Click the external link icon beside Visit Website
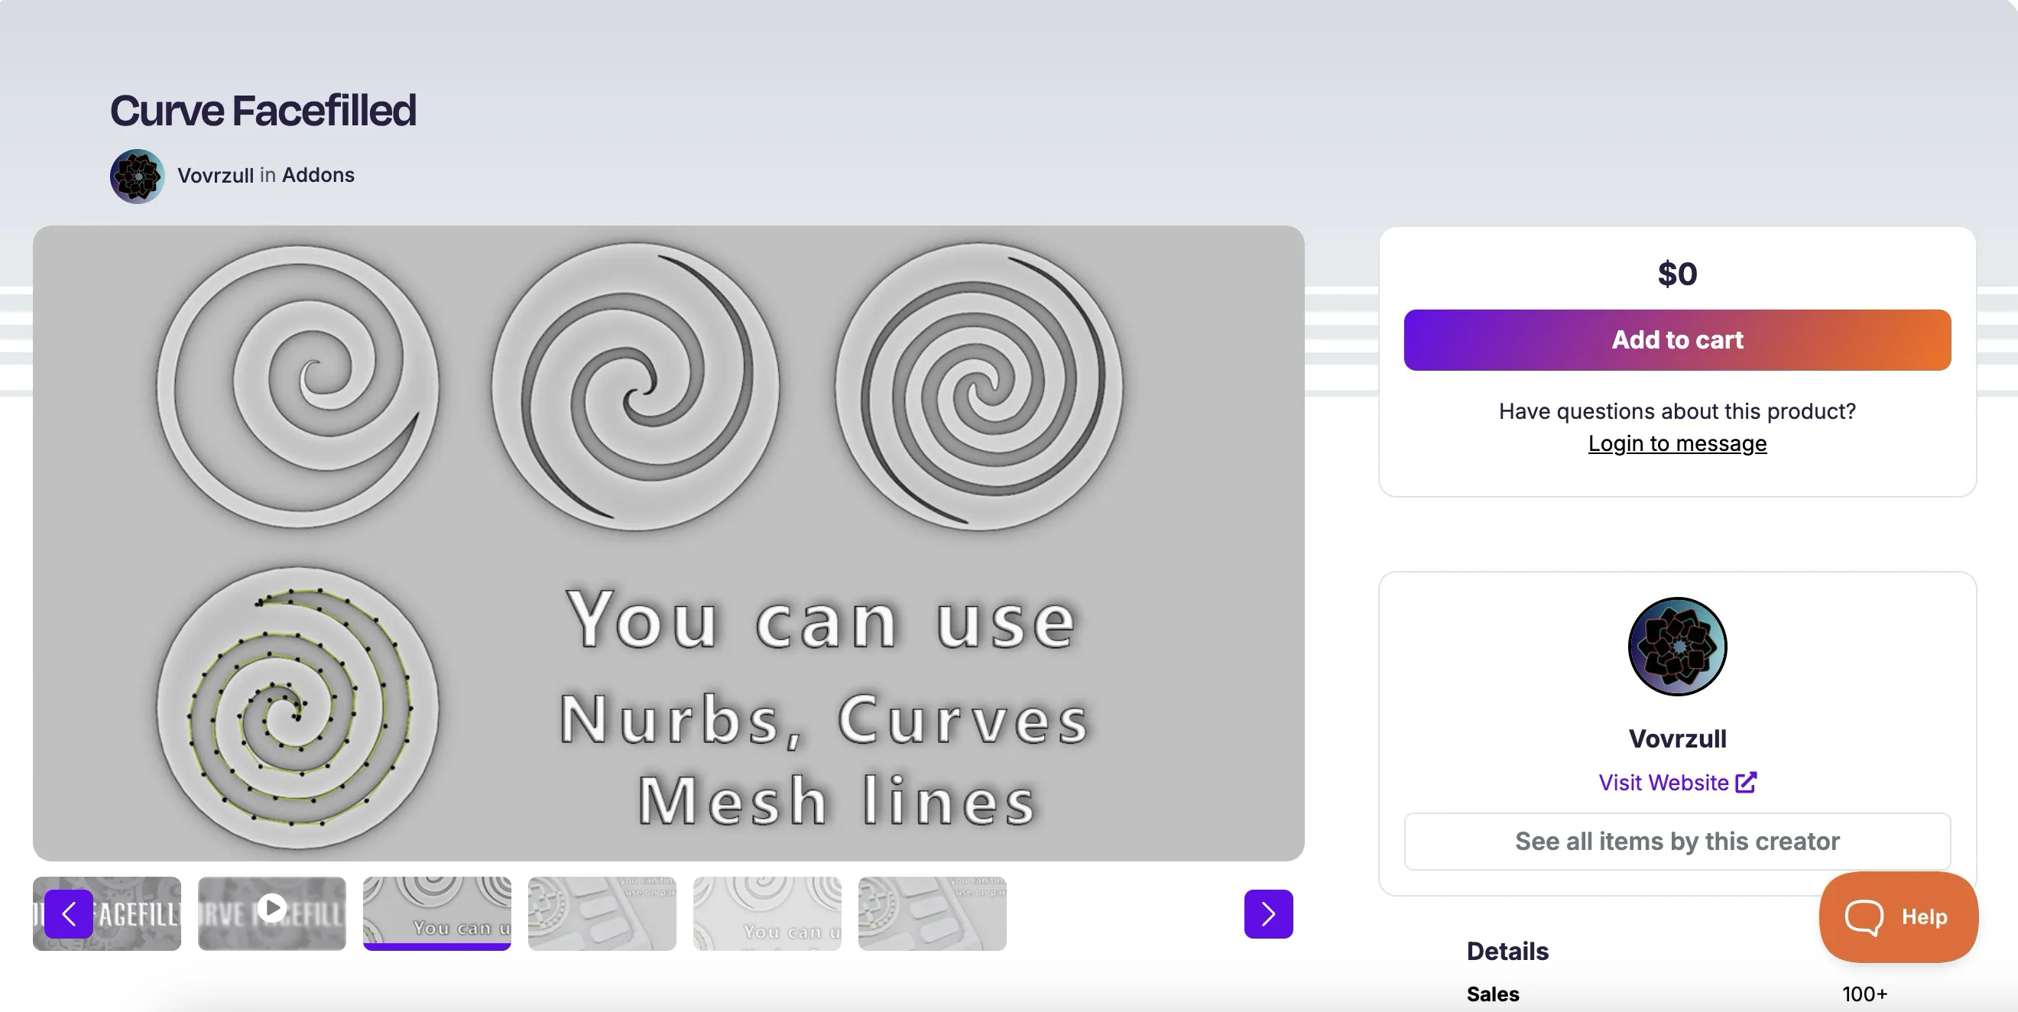 pyautogui.click(x=1746, y=783)
